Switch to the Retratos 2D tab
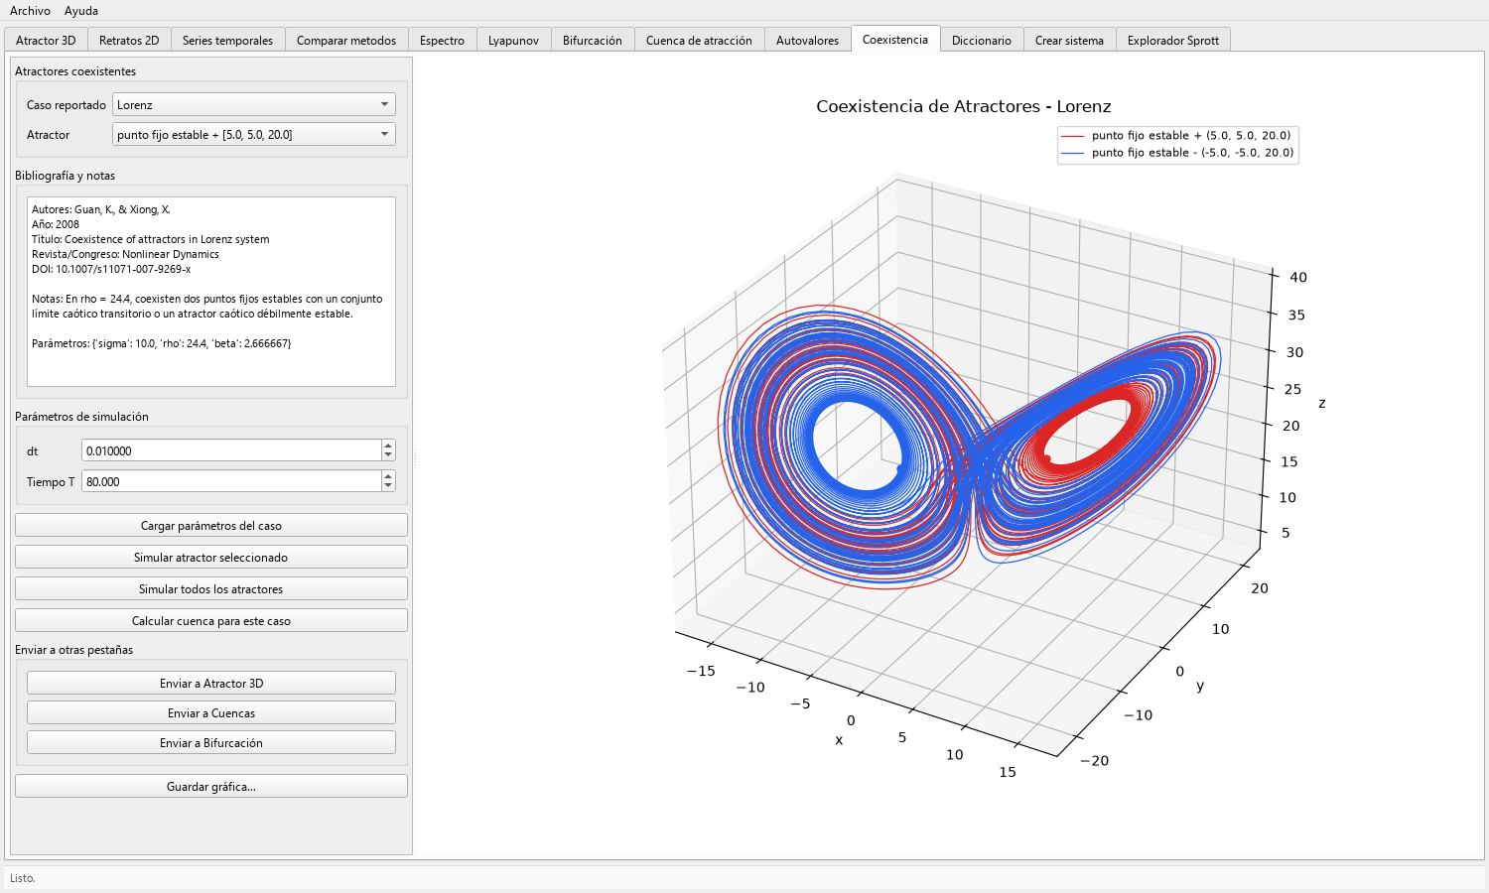This screenshot has width=1489, height=893. pos(129,41)
